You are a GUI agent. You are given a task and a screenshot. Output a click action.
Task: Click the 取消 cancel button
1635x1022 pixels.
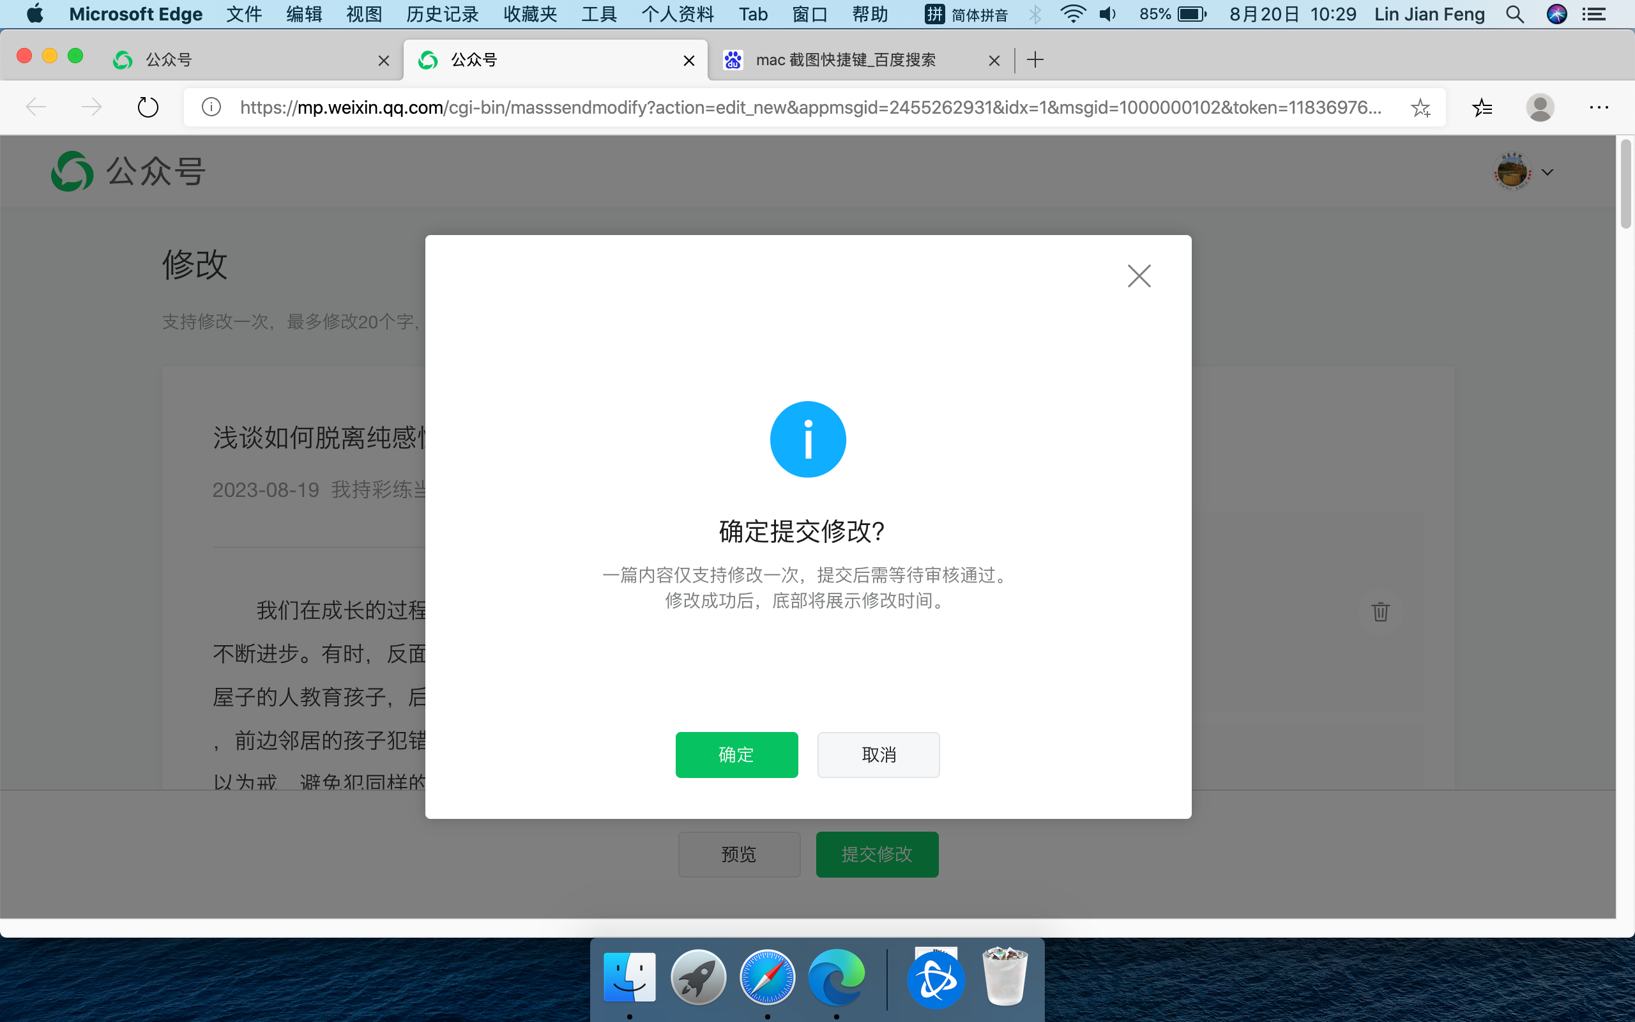click(878, 754)
